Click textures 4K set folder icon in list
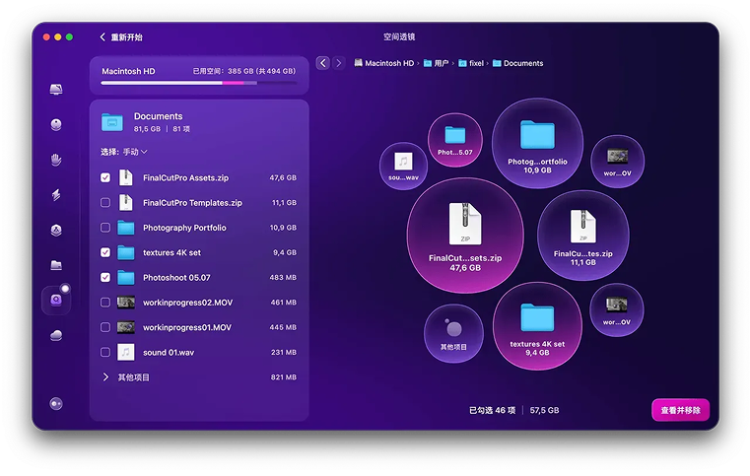 pyautogui.click(x=126, y=252)
